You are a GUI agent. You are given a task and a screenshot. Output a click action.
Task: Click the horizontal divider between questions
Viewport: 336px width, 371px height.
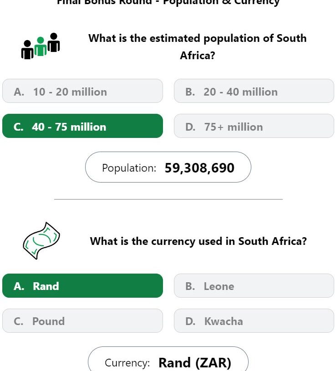coord(168,199)
